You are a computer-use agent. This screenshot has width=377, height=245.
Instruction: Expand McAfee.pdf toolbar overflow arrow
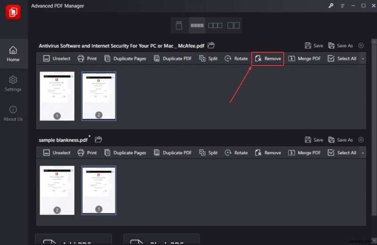click(363, 59)
